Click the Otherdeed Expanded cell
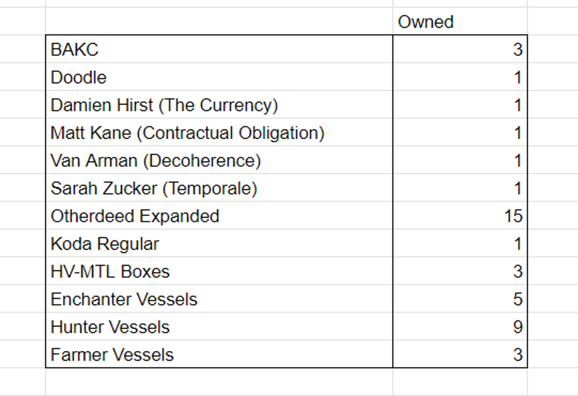 (135, 216)
